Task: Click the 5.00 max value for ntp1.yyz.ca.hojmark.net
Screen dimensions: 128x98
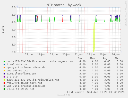Action: [x=120, y=83]
